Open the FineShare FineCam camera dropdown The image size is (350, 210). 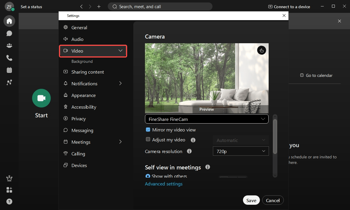pos(206,119)
